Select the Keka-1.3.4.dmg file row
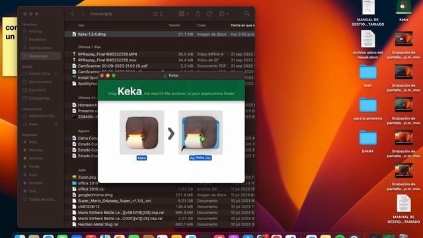The width and height of the screenshot is (423, 238). coord(159,34)
